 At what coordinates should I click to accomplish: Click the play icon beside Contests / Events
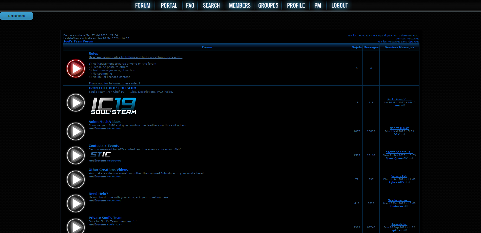coord(75,155)
